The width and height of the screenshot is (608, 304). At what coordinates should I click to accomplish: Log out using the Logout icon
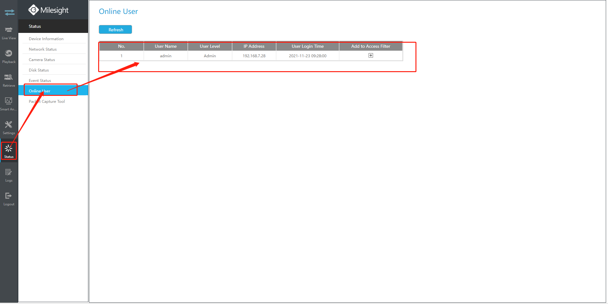pyautogui.click(x=9, y=199)
